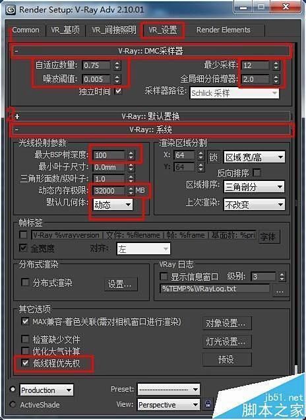Adjust the render region X spinner
Image resolution: width=306 pixels, height=420 pixels.
(201, 155)
